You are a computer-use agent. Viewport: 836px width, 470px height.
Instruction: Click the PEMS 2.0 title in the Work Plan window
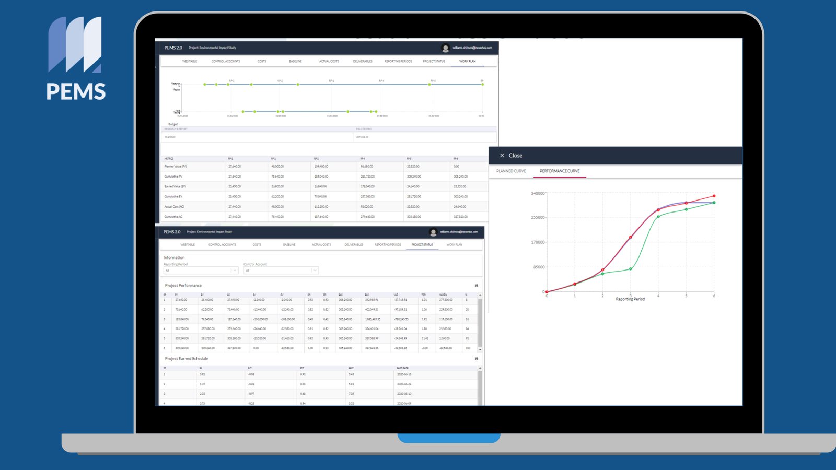(x=173, y=48)
